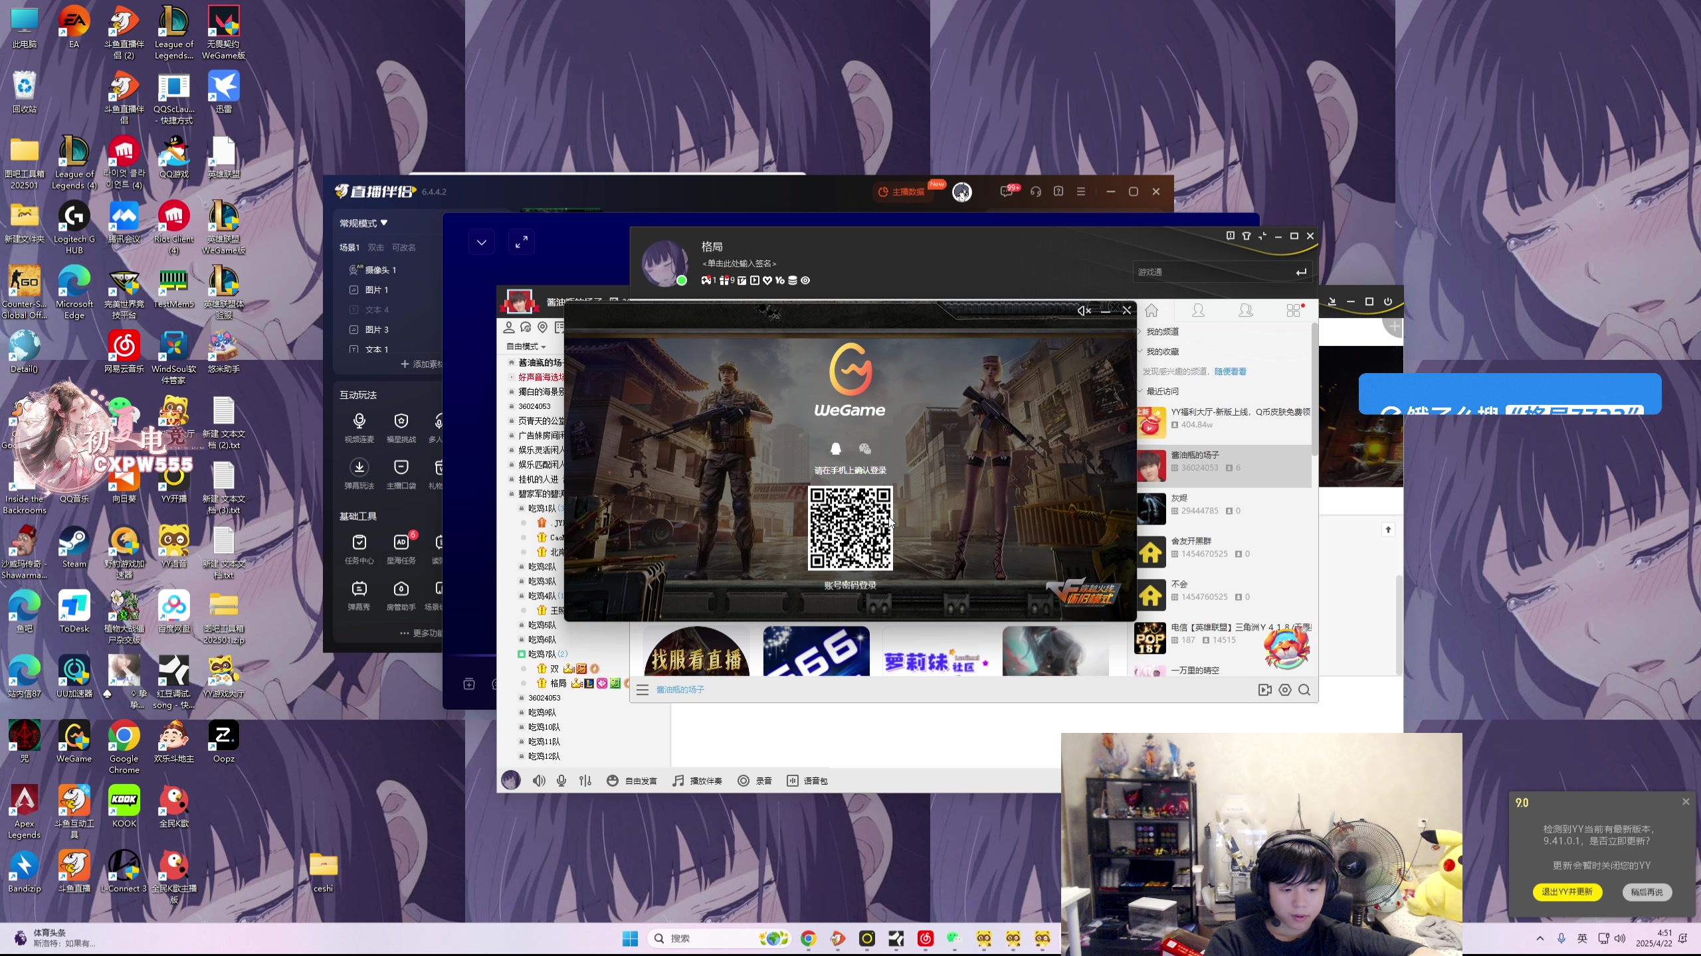
Task: Toggle visibility of 摄像头 1 source
Action: tap(354, 270)
